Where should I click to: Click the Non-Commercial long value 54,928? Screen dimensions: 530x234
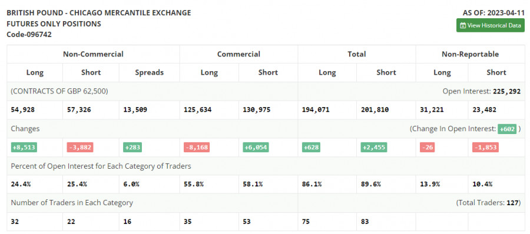tap(23, 110)
